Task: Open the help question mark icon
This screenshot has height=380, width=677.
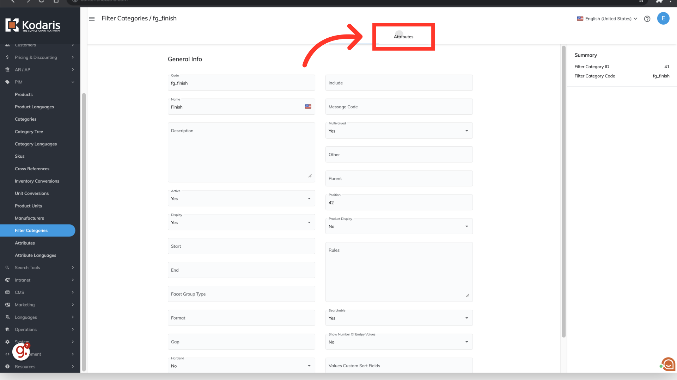Action: click(647, 19)
